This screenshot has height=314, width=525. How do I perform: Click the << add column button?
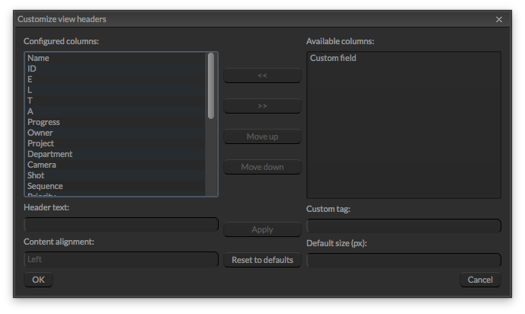(x=262, y=75)
